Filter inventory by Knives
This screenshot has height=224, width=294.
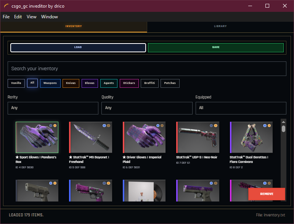(71, 83)
